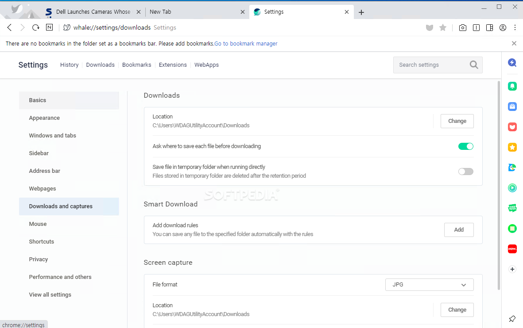Open the Webtoon sidebar icon

[x=512, y=208]
